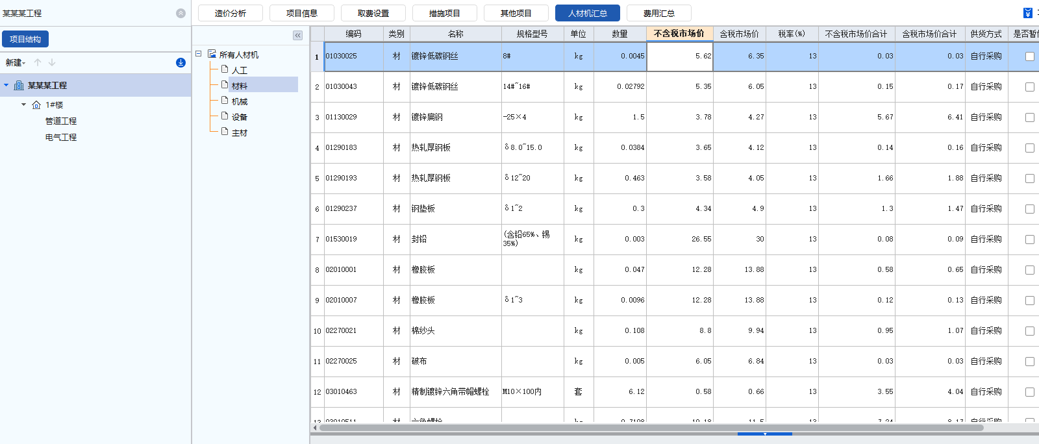
Task: Tick the checkbox for row 01030043
Action: click(x=1030, y=87)
